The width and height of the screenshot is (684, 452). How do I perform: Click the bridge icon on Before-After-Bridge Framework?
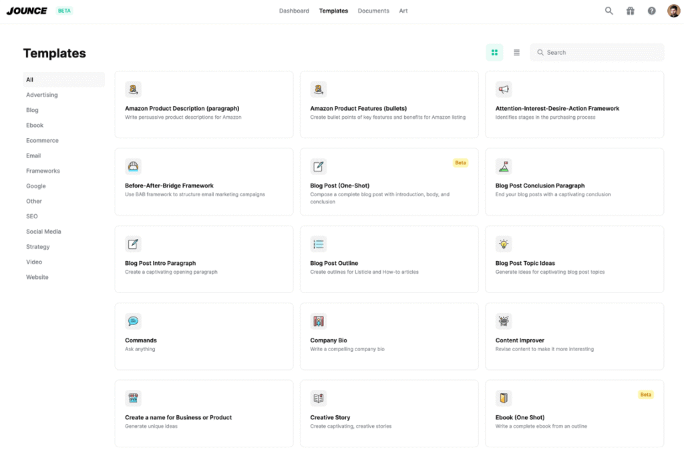pyautogui.click(x=134, y=166)
